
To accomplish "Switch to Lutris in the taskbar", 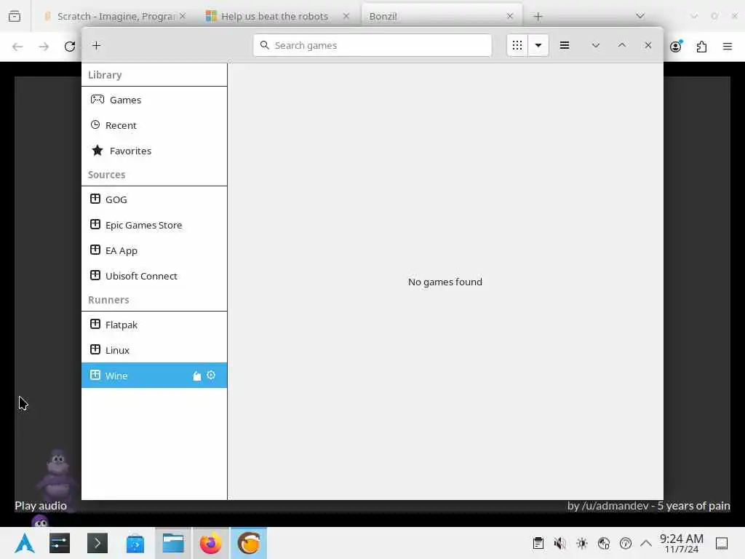I will tap(249, 543).
